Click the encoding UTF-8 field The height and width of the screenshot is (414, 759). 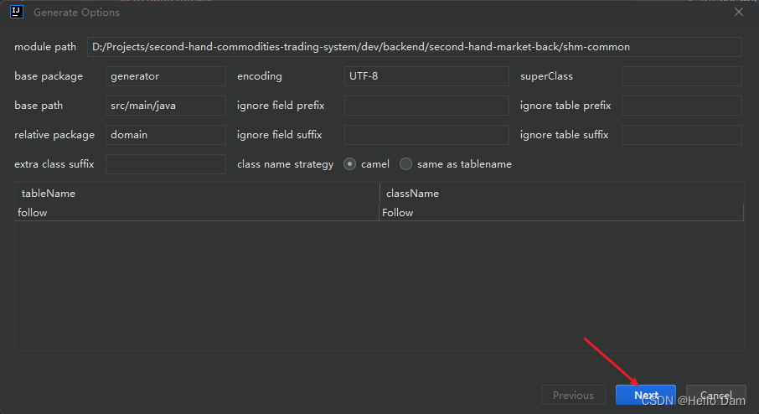[x=426, y=76]
